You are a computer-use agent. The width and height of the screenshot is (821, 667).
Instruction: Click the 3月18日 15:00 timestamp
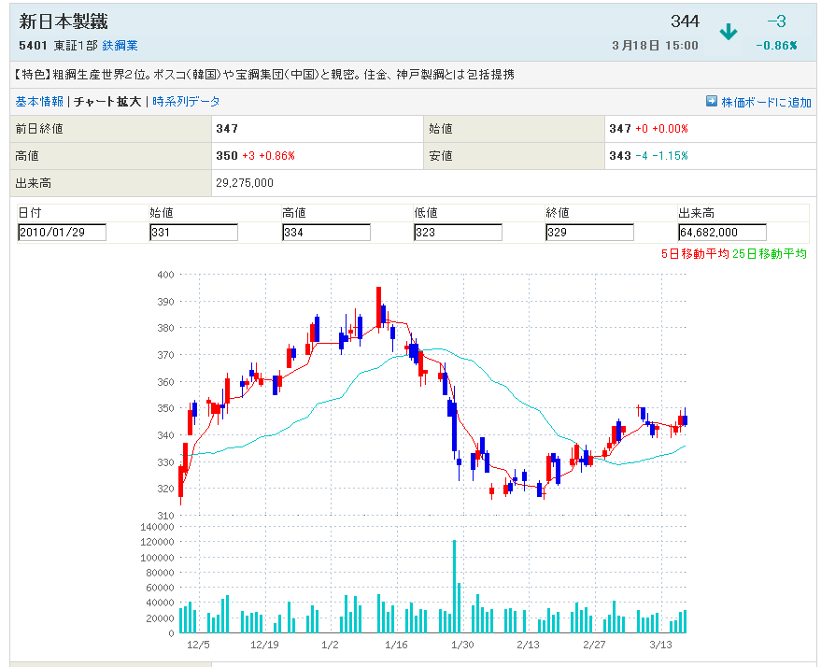point(655,46)
